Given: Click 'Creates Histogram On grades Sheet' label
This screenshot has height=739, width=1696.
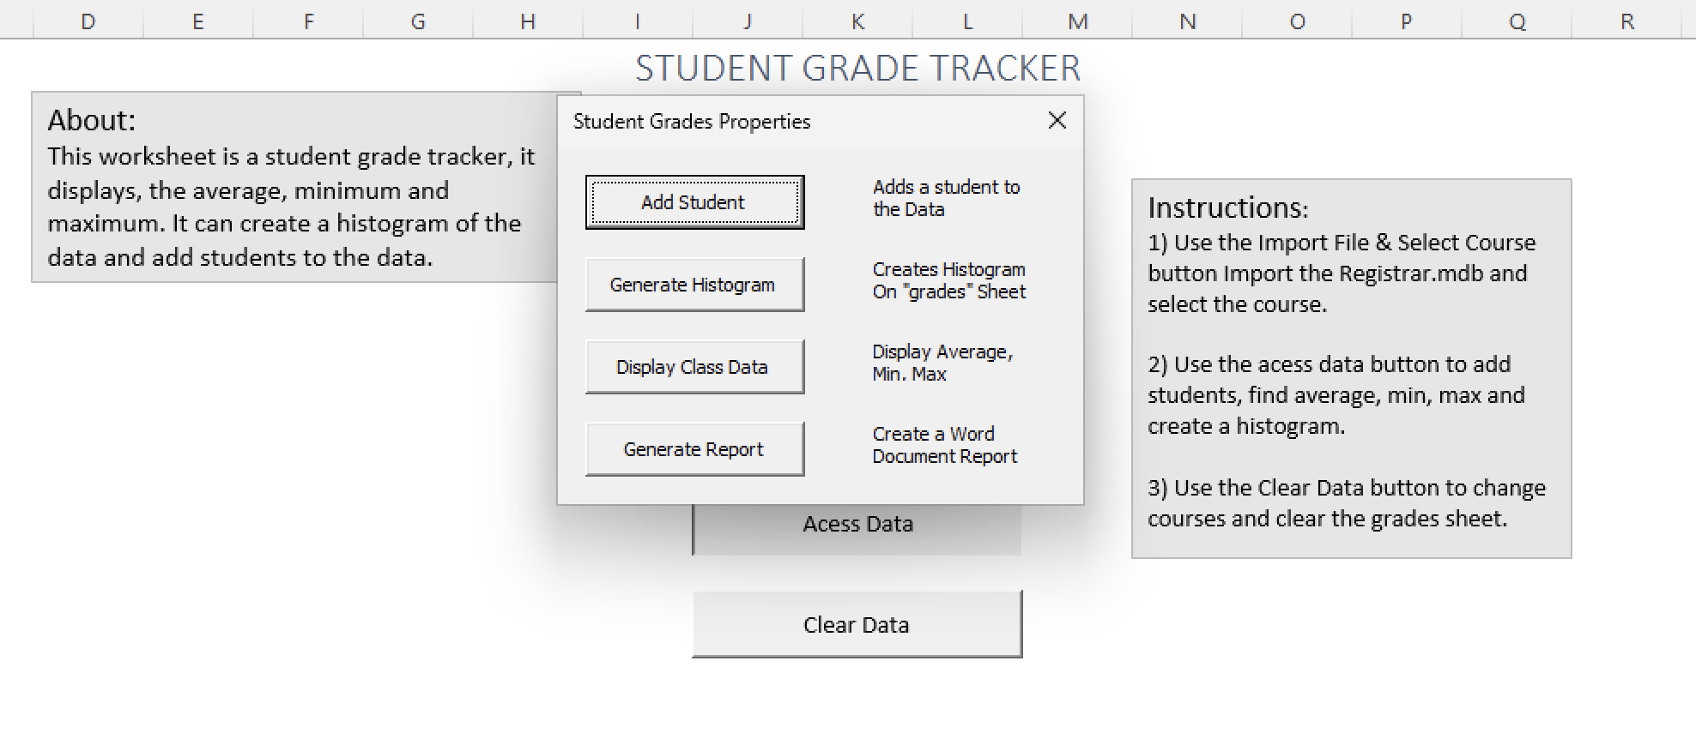Looking at the screenshot, I should tap(948, 280).
